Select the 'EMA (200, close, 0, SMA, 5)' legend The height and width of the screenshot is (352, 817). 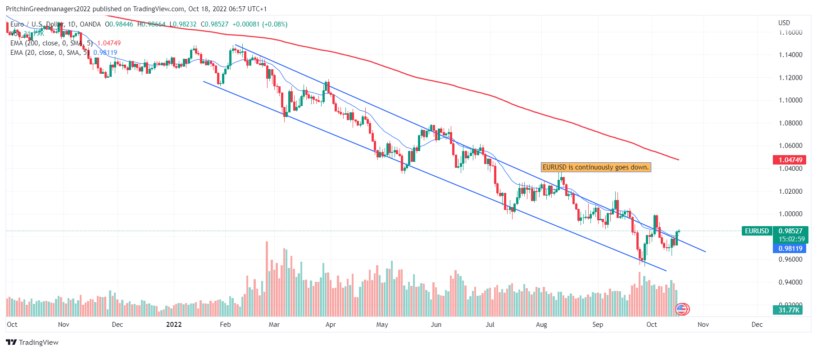coord(51,43)
